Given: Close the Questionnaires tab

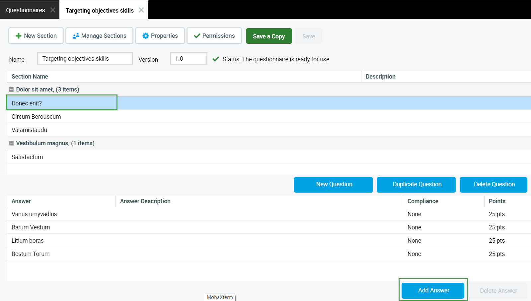Looking at the screenshot, I should pyautogui.click(x=53, y=10).
